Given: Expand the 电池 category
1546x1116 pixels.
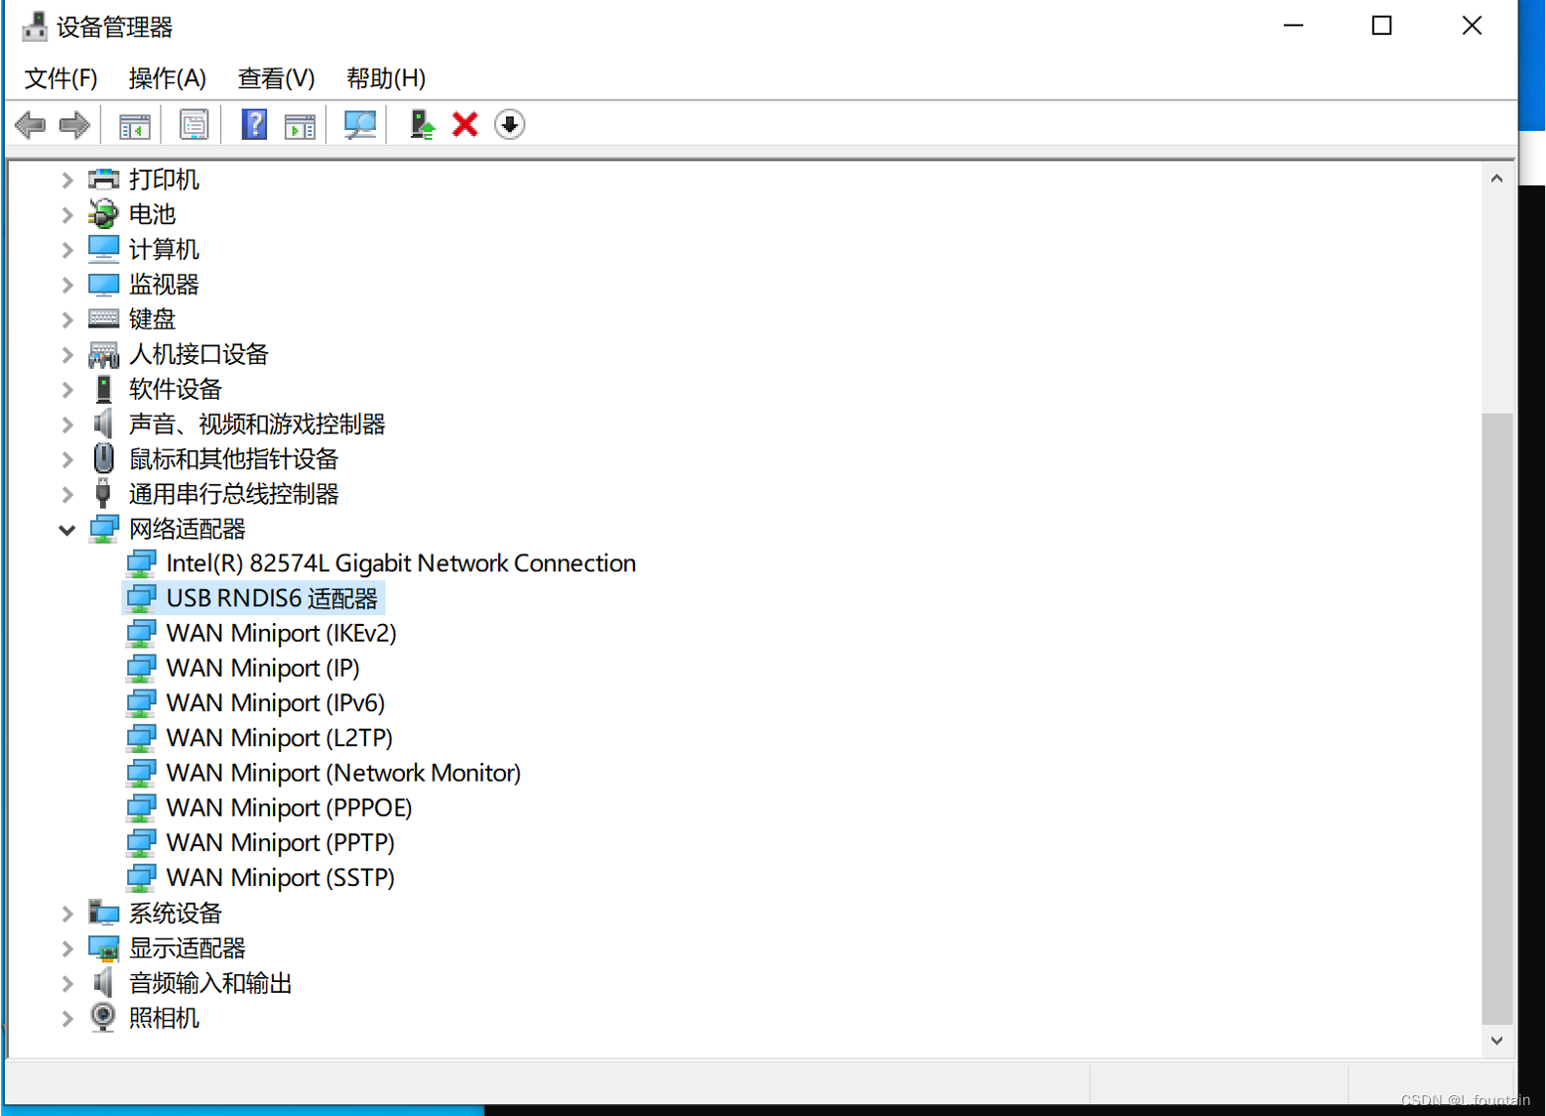Looking at the screenshot, I should click(x=67, y=214).
